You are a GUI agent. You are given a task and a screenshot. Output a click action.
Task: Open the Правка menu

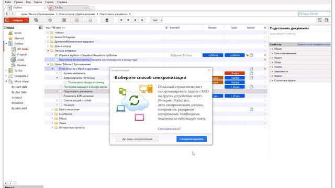19,2
